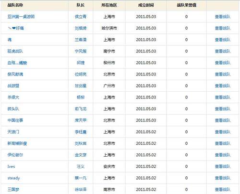Viewport: 240px width, 194px height.
Task: Click the 战队荣誉值 column header
Action: click(186, 5)
